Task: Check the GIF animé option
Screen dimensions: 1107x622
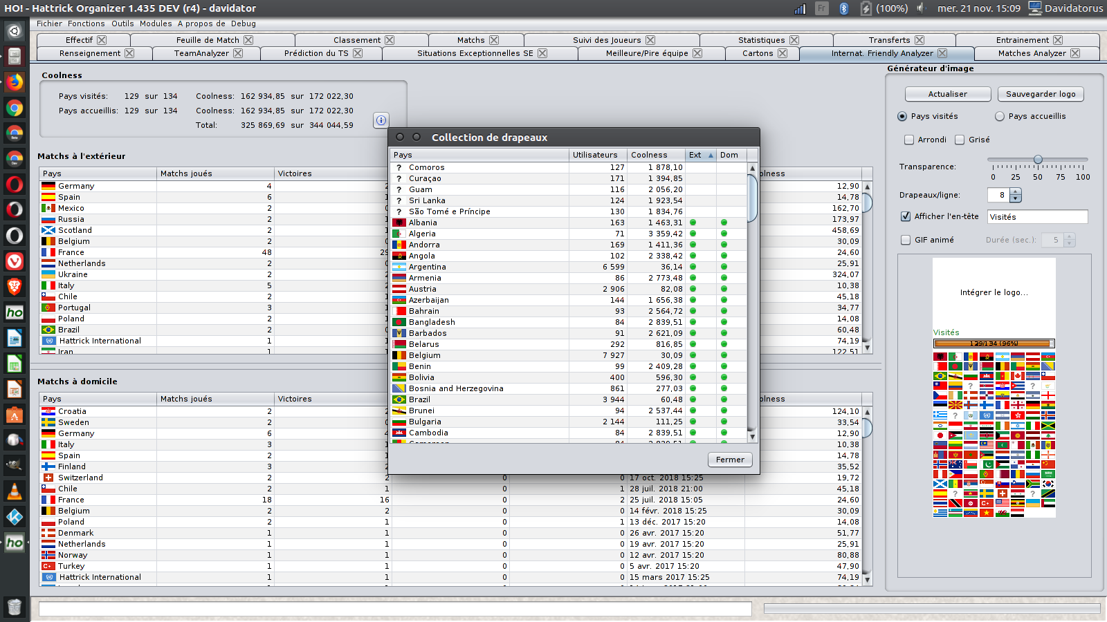Action: click(906, 240)
